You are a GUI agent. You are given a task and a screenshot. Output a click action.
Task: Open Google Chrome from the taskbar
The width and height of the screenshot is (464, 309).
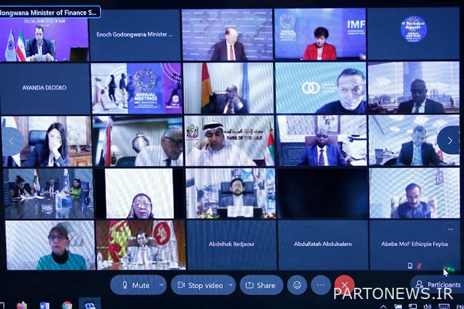coord(67,305)
